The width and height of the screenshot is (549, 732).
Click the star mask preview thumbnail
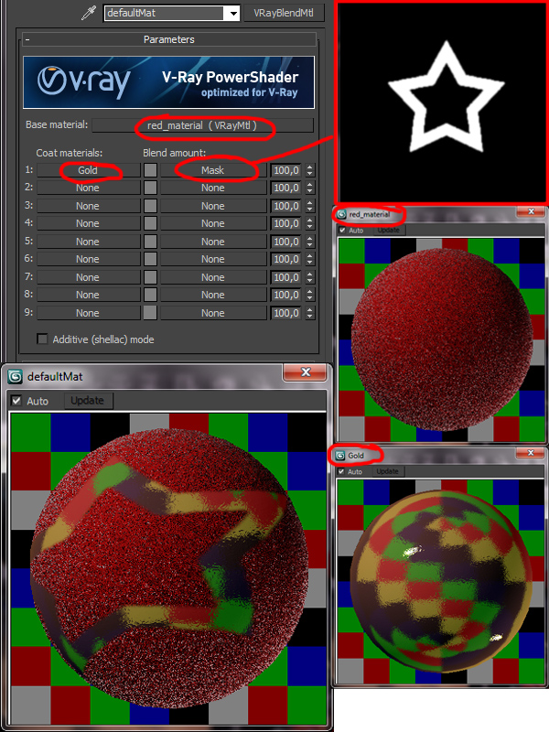pos(440,101)
